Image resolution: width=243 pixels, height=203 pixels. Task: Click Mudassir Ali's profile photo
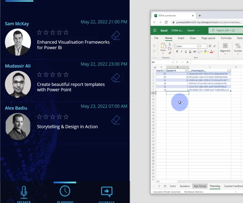coord(18,84)
